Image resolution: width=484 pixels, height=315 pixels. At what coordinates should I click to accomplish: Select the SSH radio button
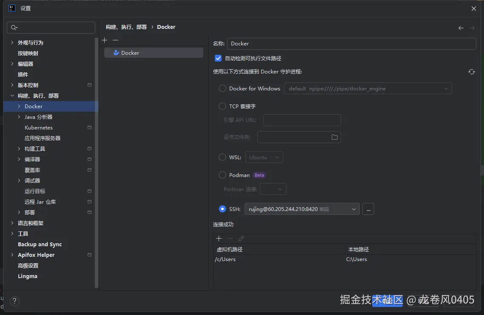[x=222, y=209]
